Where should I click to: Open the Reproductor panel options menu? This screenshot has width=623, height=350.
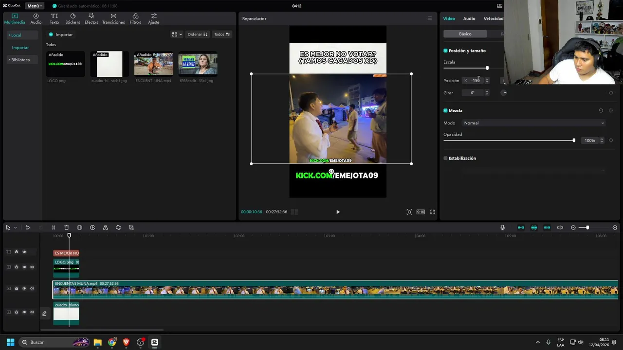(429, 18)
